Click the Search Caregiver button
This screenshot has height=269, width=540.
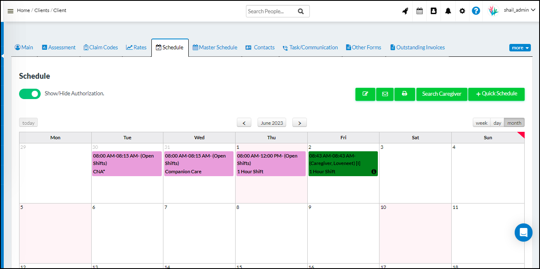(x=442, y=94)
